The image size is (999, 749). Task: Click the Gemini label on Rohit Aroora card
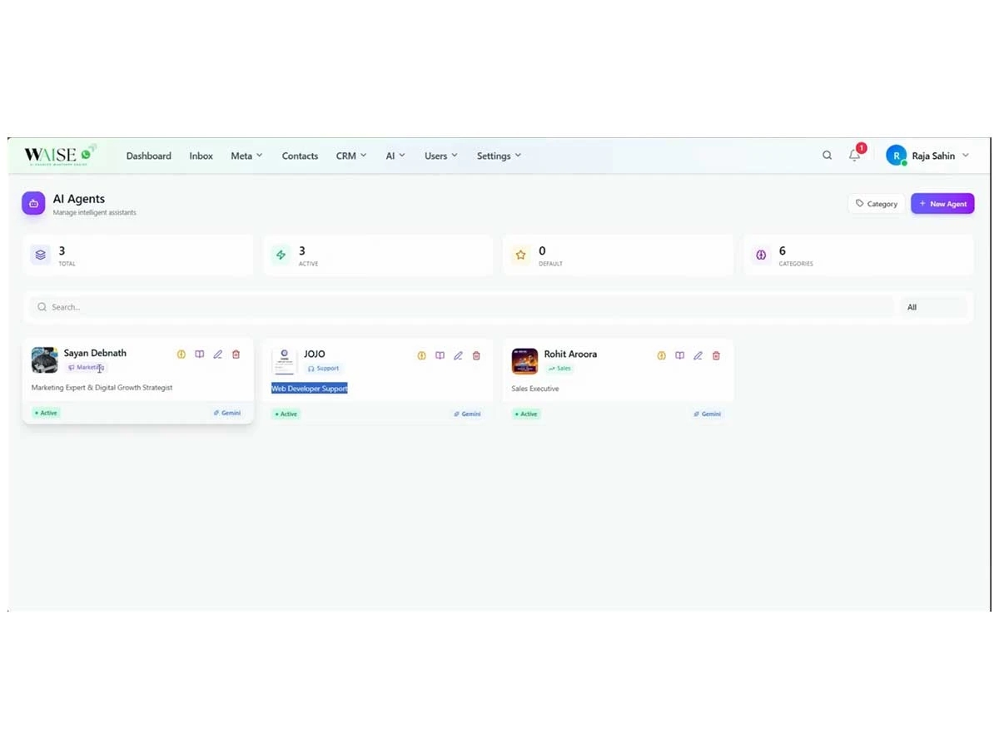[708, 414]
